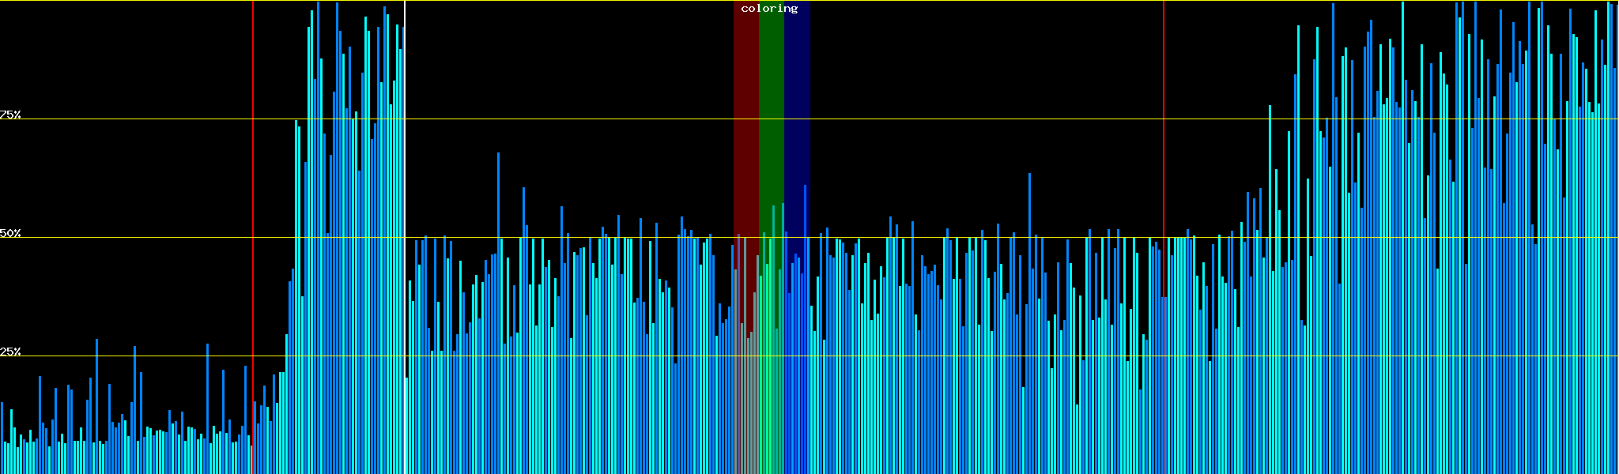The image size is (1619, 474).
Task: Select the dark red coloring band
Action: [x=745, y=118]
